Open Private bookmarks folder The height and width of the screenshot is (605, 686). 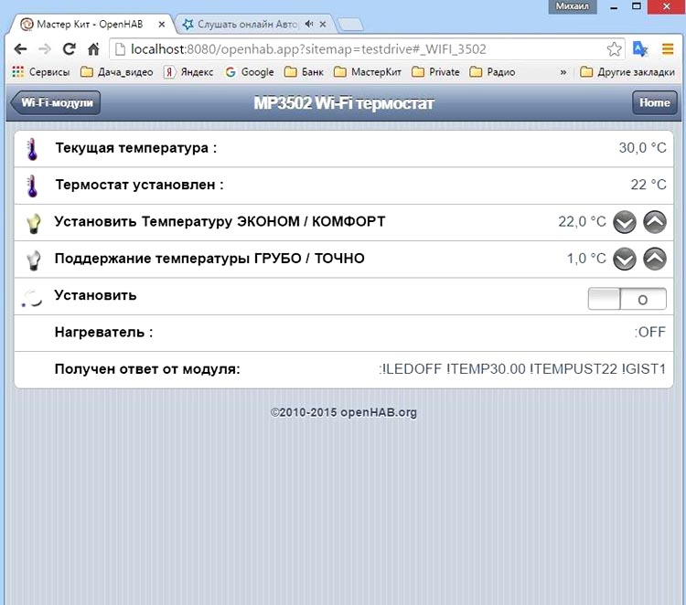pos(435,71)
